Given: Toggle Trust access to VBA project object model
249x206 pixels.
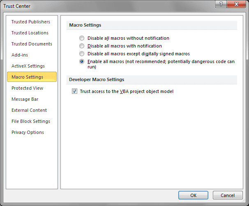Looking at the screenshot, I should [74, 91].
